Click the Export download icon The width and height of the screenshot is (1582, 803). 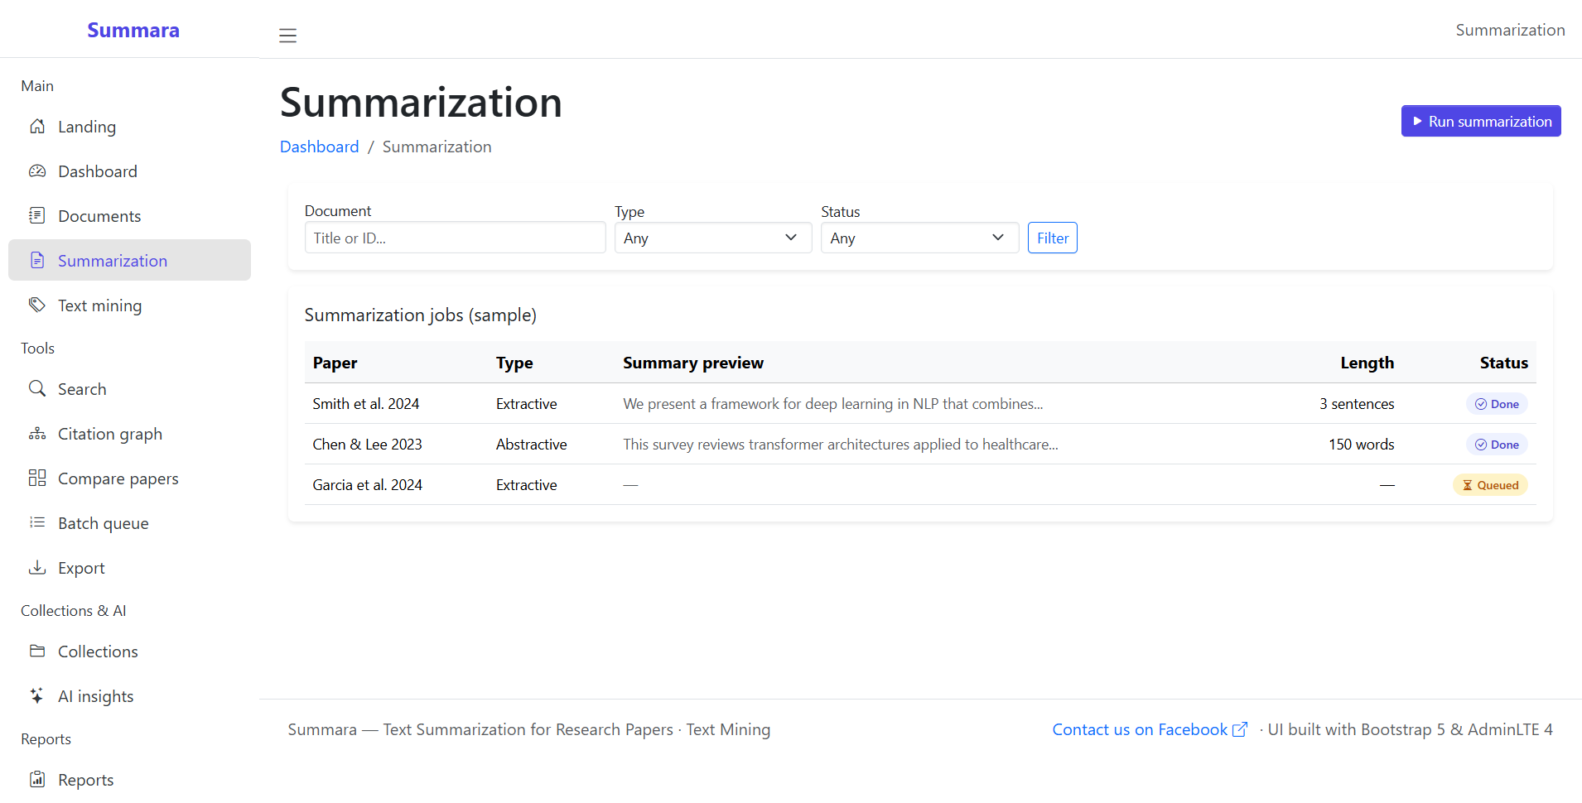(37, 567)
